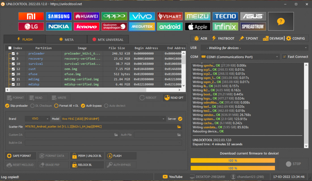Click the Server status check icon
312x181 pixels.
pyautogui.click(x=180, y=119)
